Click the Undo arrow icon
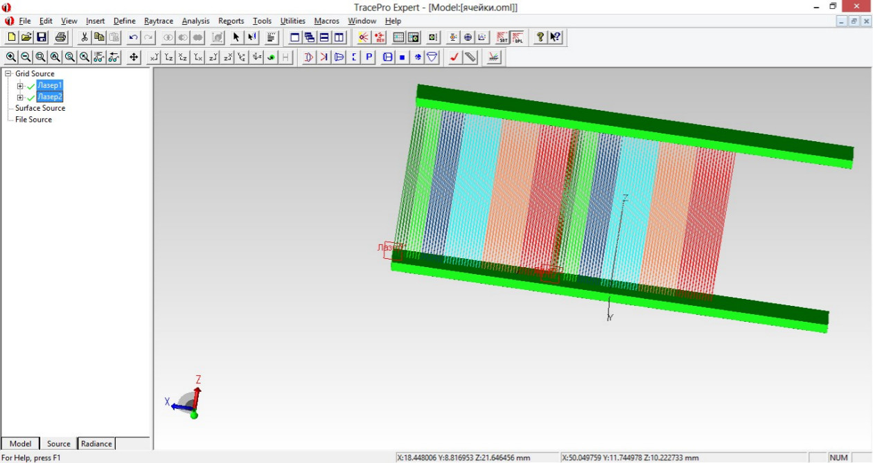873x463 pixels. (x=133, y=37)
